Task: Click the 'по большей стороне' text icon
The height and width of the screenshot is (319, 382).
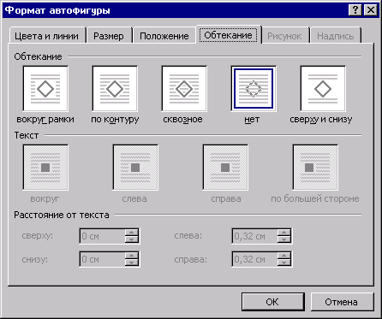Action: 315,168
